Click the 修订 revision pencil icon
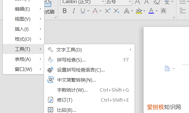 [x=50, y=100]
